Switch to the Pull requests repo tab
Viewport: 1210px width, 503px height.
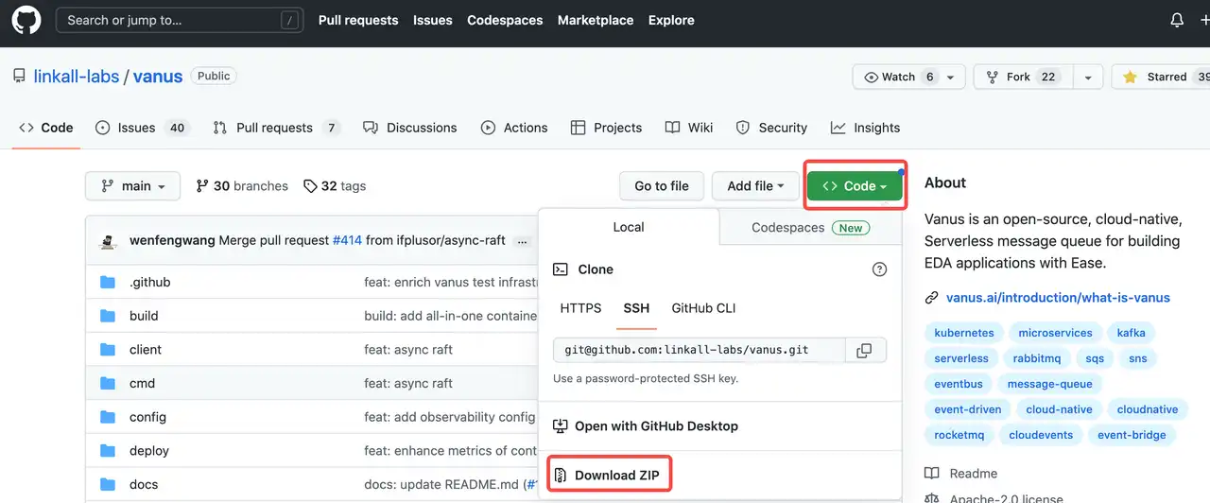coord(277,128)
